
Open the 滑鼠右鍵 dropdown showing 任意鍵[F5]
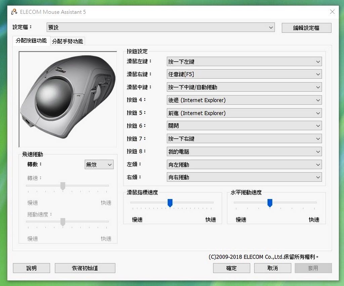click(x=244, y=74)
